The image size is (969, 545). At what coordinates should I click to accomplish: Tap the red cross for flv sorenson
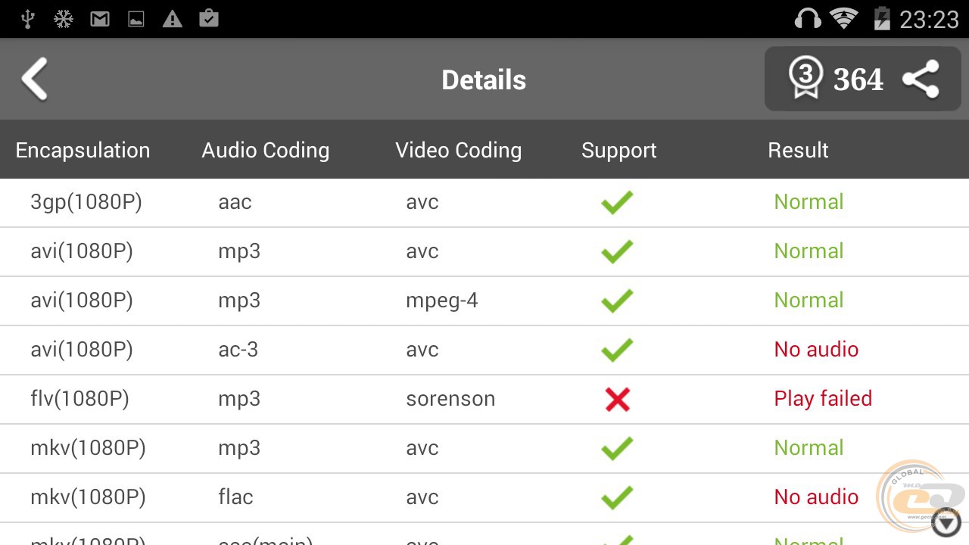[x=617, y=399]
